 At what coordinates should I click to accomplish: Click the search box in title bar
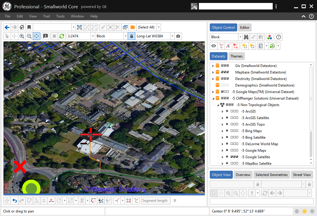[x=235, y=6]
